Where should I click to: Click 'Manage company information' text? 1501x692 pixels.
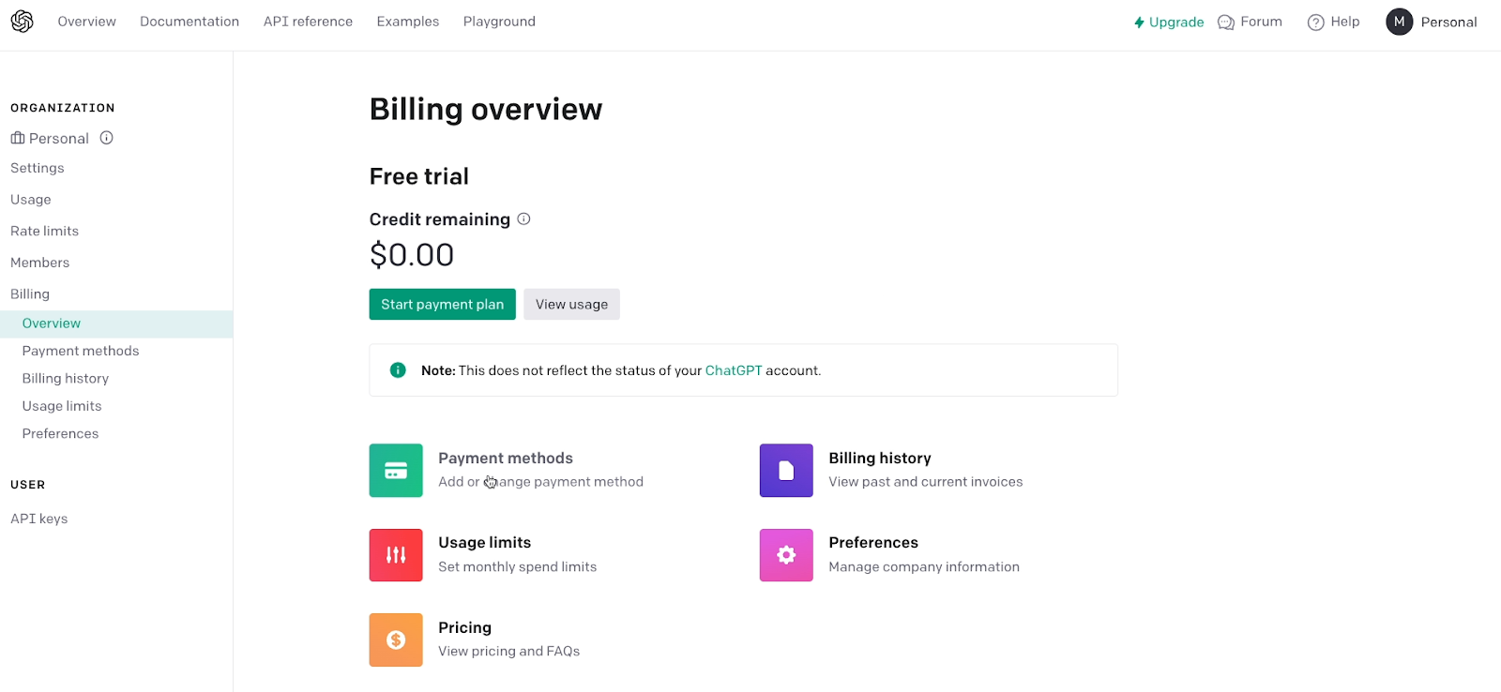(924, 566)
